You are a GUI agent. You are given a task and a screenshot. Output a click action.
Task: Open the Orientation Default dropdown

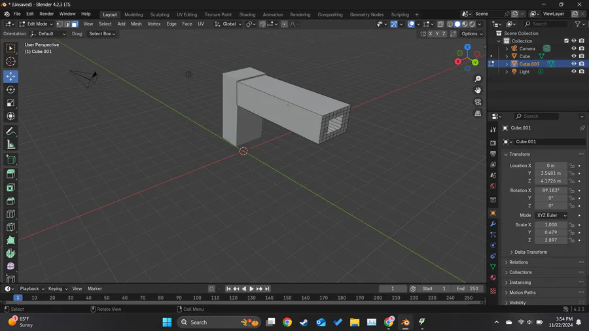point(48,34)
